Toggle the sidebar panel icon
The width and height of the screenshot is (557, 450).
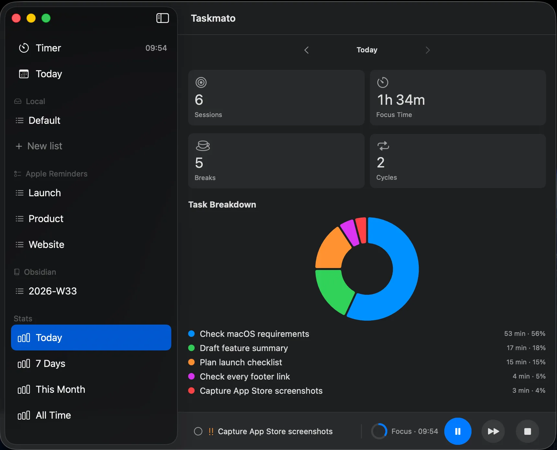[163, 18]
